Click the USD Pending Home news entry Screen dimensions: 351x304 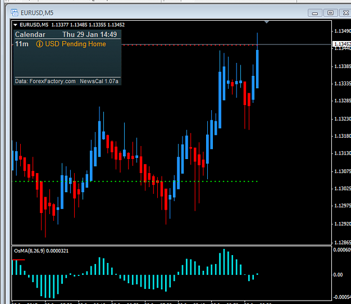(75, 44)
